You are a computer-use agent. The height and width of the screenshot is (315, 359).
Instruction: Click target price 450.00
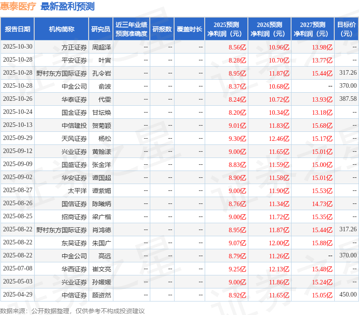tap(348, 295)
